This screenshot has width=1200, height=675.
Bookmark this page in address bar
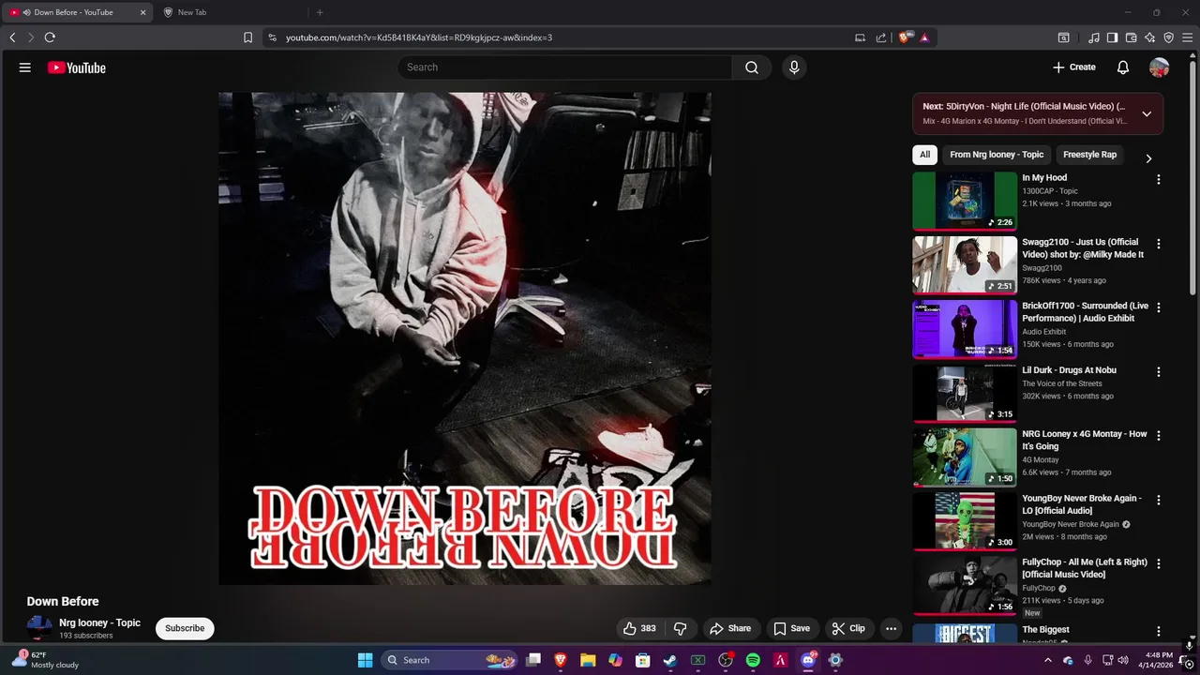(248, 37)
